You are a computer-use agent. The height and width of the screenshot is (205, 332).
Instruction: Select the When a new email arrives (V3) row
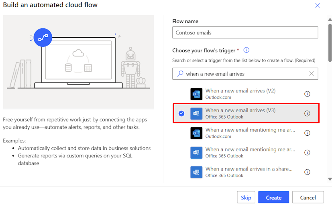click(x=246, y=113)
